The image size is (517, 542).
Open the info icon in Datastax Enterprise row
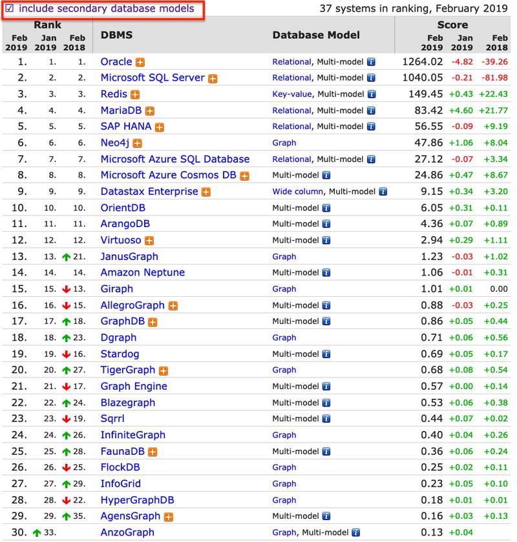tap(383, 192)
